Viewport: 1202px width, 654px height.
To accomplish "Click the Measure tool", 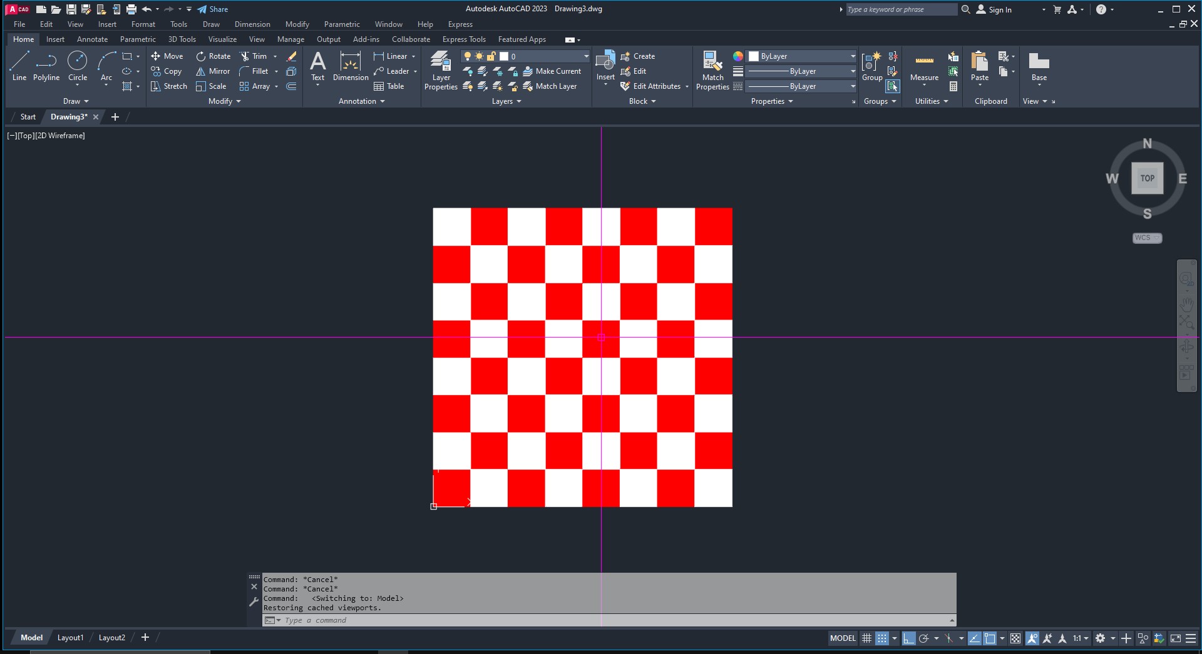I will click(x=924, y=66).
